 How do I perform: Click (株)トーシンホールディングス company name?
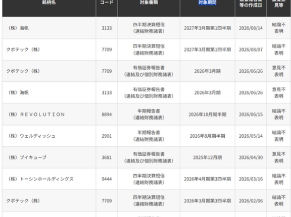40,179
